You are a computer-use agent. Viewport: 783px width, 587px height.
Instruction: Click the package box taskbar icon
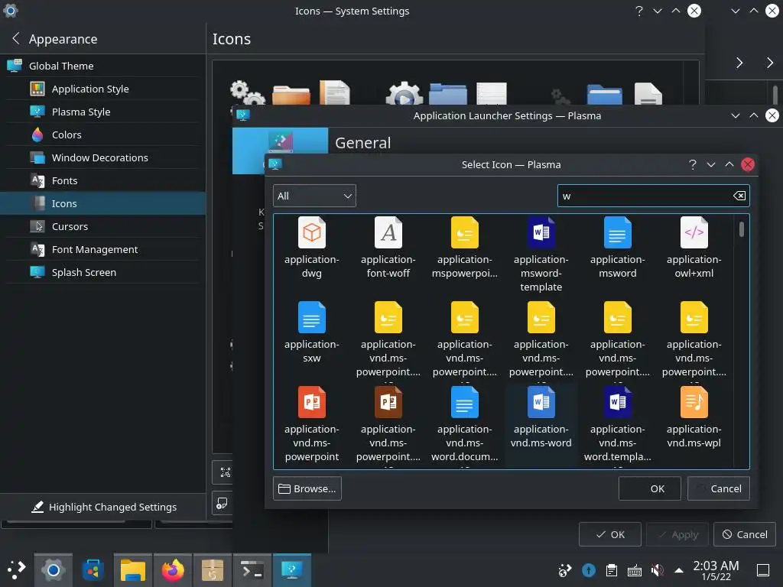[x=213, y=569]
